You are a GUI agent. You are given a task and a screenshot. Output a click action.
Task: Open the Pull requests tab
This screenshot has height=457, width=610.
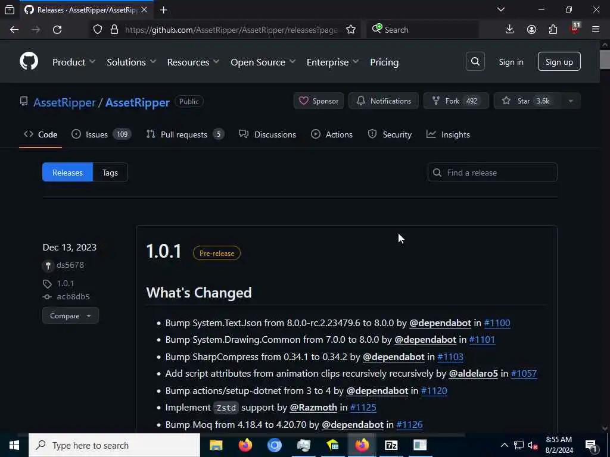click(185, 134)
